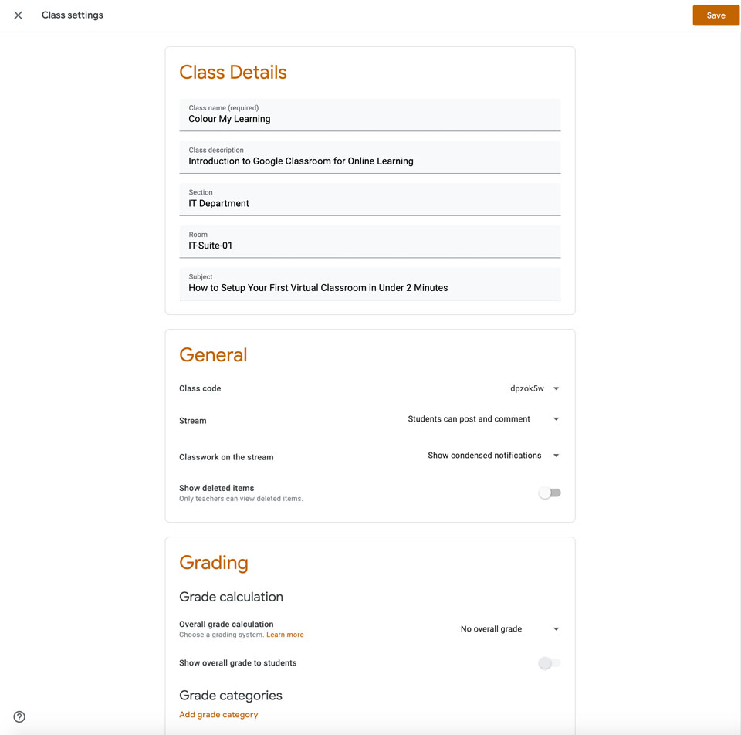Open the 'Learn more' grading link
The width and height of the screenshot is (741, 735).
pyautogui.click(x=285, y=634)
